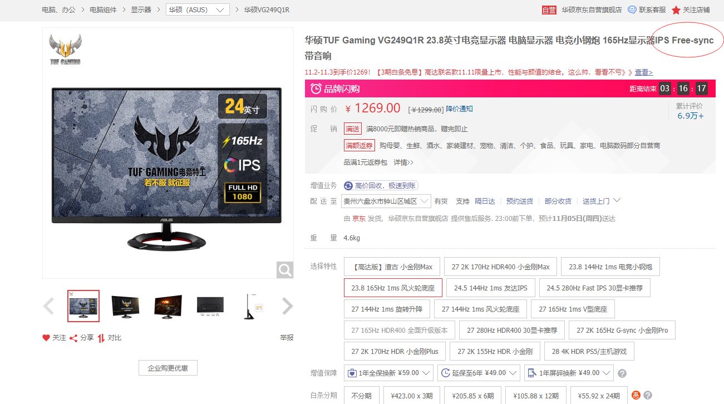Choose ¥205.85 x 6期 installment
Image resolution: width=724 pixels, height=404 pixels.
click(472, 396)
